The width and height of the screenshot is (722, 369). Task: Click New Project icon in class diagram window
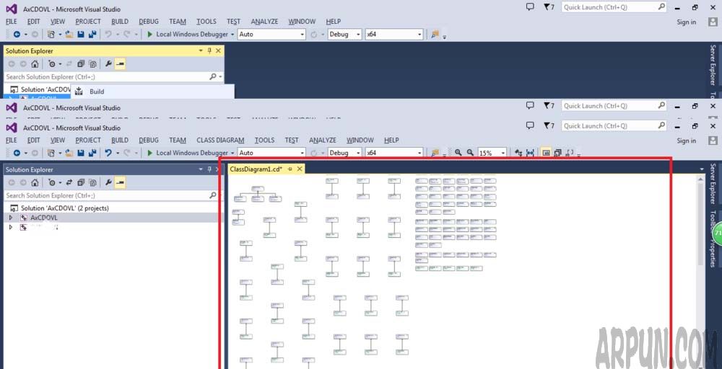[x=51, y=153]
